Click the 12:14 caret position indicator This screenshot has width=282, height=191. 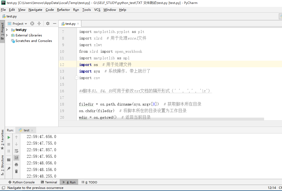click(x=272, y=188)
